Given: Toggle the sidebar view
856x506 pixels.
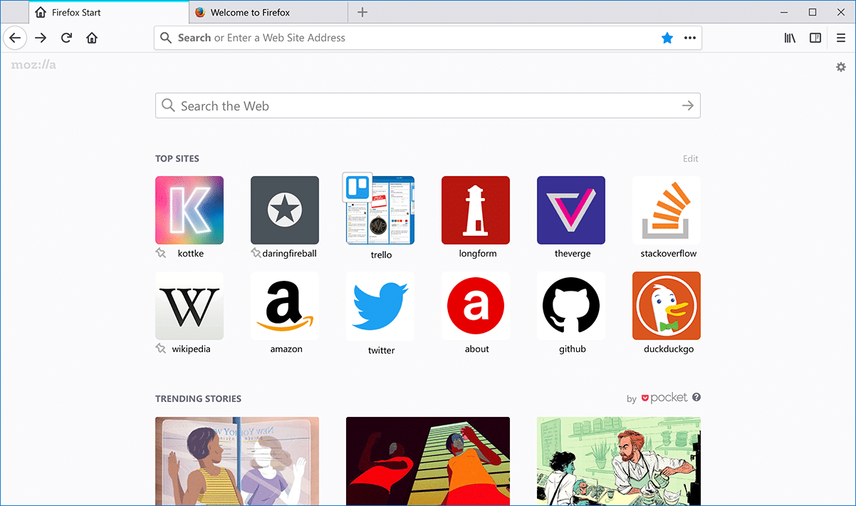Looking at the screenshot, I should pyautogui.click(x=815, y=38).
